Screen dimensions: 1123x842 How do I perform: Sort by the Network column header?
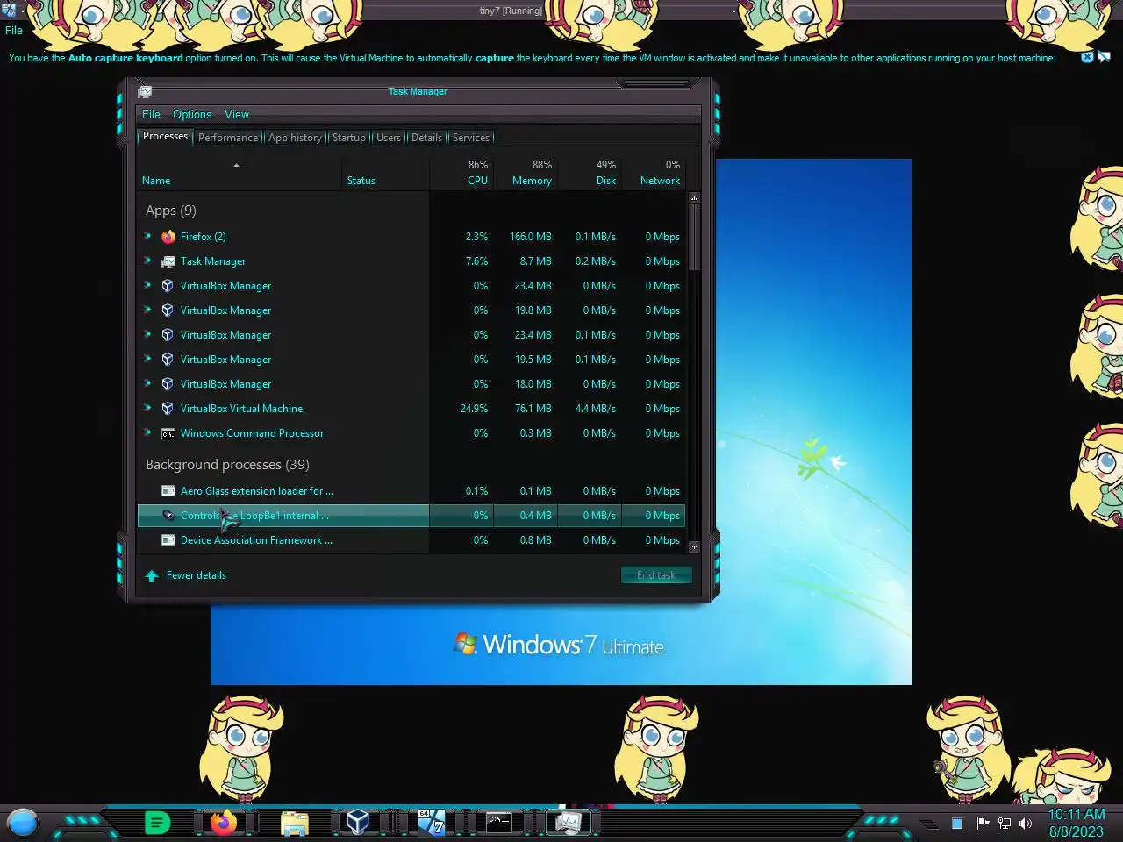point(654,174)
